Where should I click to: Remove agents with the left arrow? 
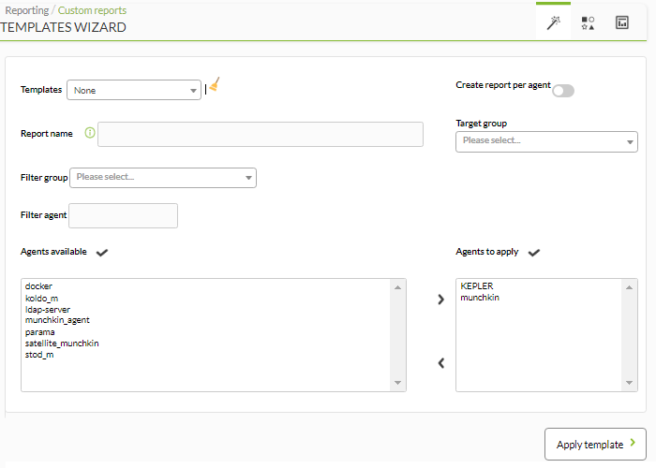point(441,363)
